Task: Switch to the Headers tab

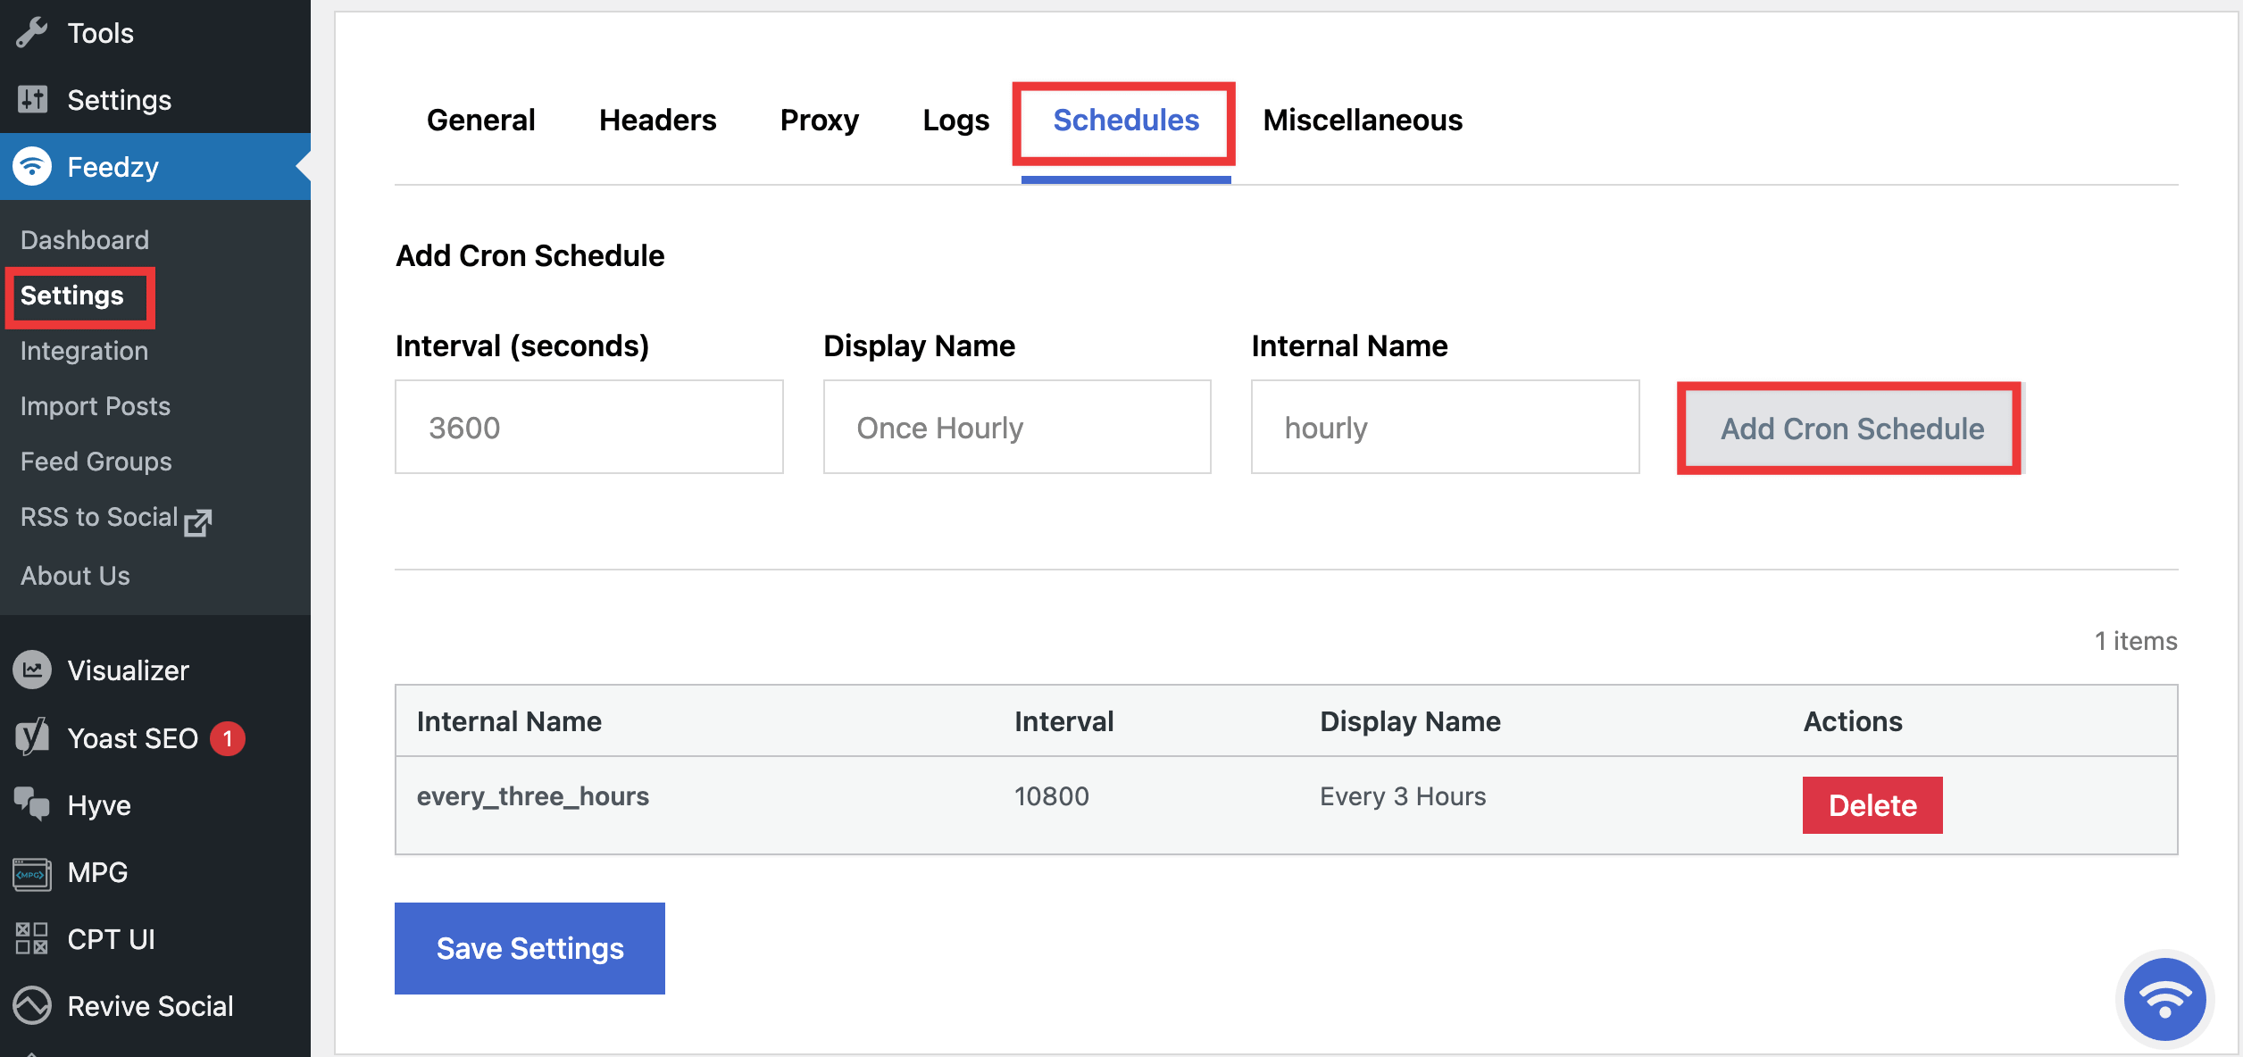Action: click(657, 121)
